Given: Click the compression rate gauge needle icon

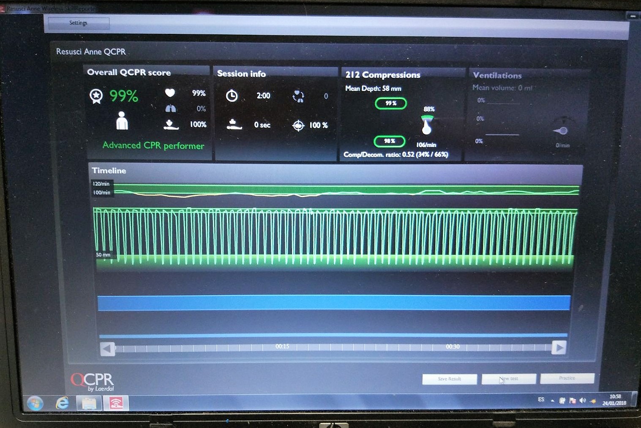Looking at the screenshot, I should 427,125.
